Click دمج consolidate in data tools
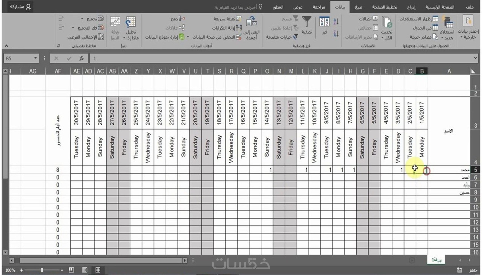 pyautogui.click(x=178, y=19)
